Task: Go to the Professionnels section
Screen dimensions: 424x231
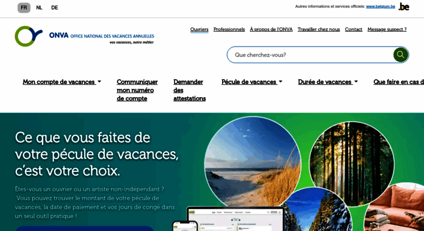Action: tap(229, 29)
